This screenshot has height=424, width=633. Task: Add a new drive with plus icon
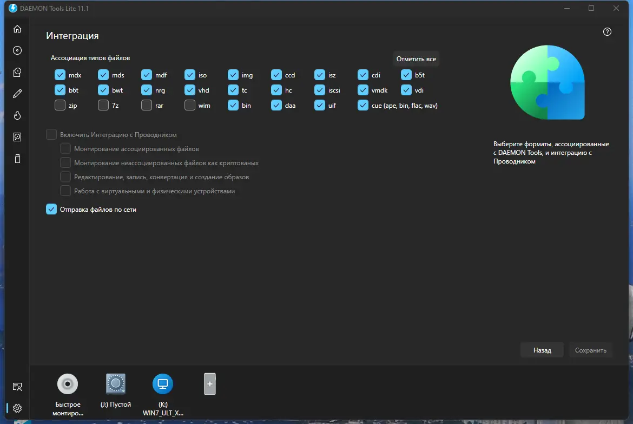point(209,384)
